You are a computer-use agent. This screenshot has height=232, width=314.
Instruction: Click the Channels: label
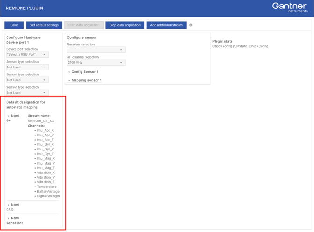point(36,126)
